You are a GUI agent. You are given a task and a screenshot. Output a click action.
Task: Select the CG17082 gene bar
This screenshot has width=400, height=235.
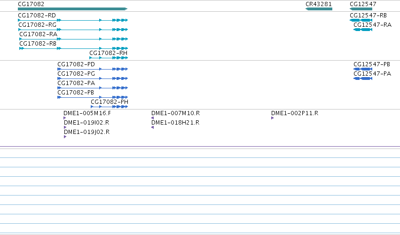[73, 9]
